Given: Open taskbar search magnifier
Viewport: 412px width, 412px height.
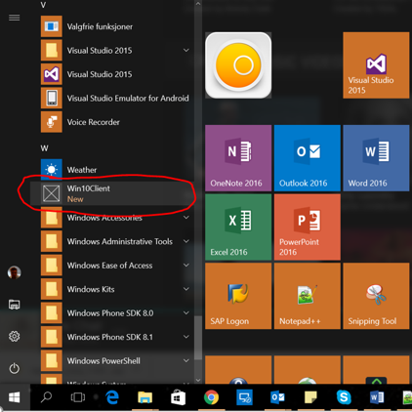Looking at the screenshot, I should tap(46, 397).
